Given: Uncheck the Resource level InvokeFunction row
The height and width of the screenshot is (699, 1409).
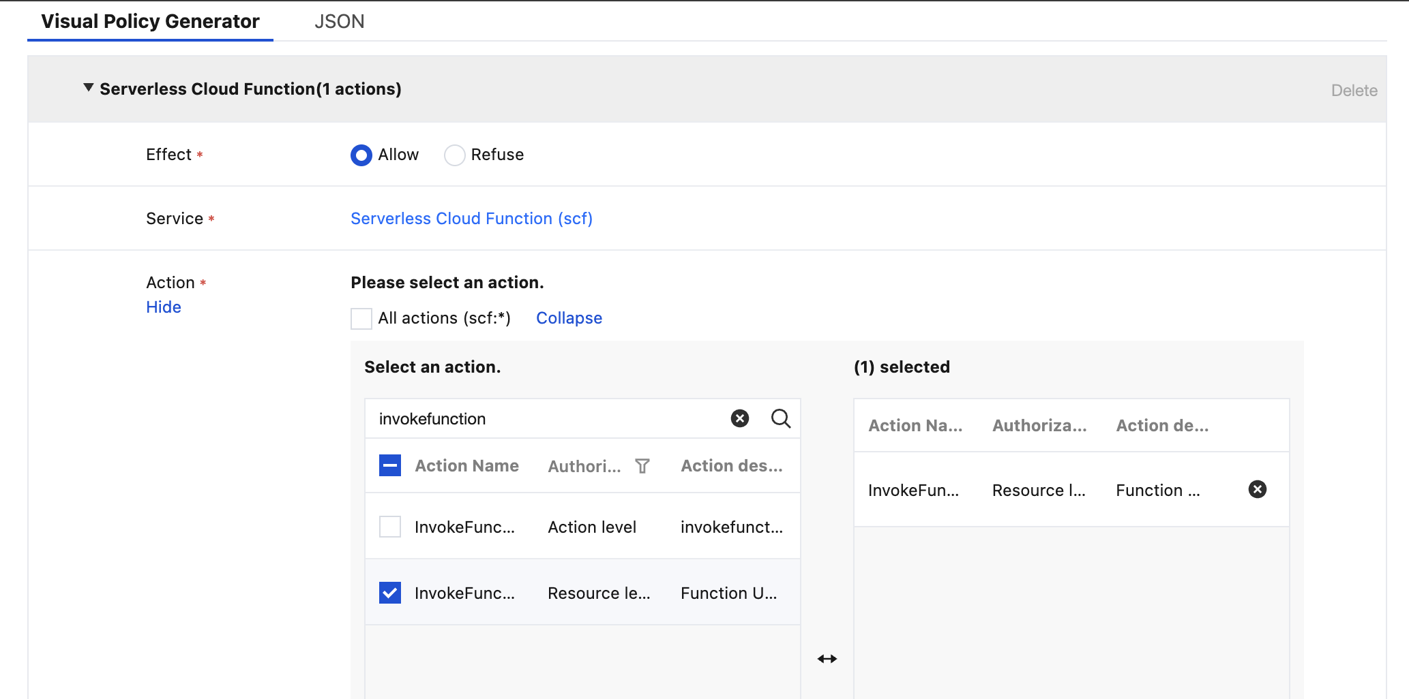Looking at the screenshot, I should pos(389,593).
